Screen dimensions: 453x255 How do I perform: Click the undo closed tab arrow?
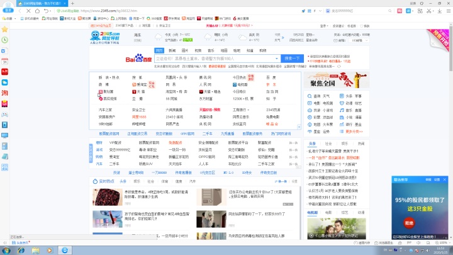coord(46,11)
